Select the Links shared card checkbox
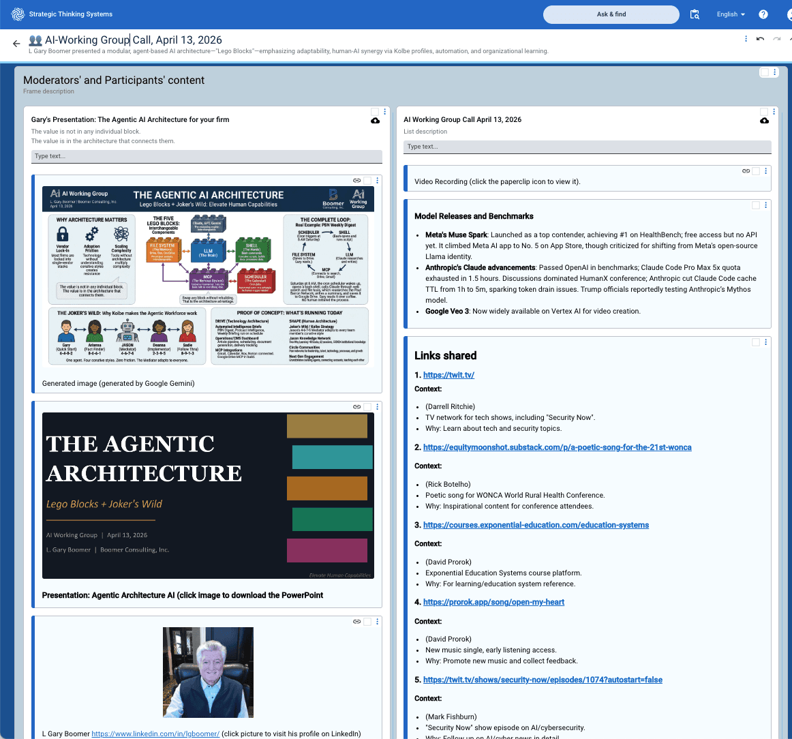Viewport: 792px width, 739px height. (756, 342)
